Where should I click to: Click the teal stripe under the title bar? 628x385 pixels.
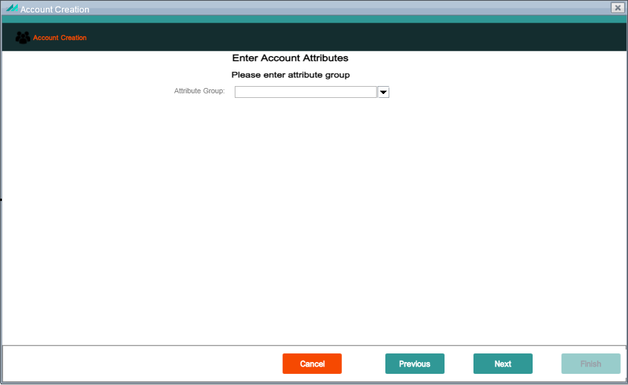pyautogui.click(x=314, y=19)
